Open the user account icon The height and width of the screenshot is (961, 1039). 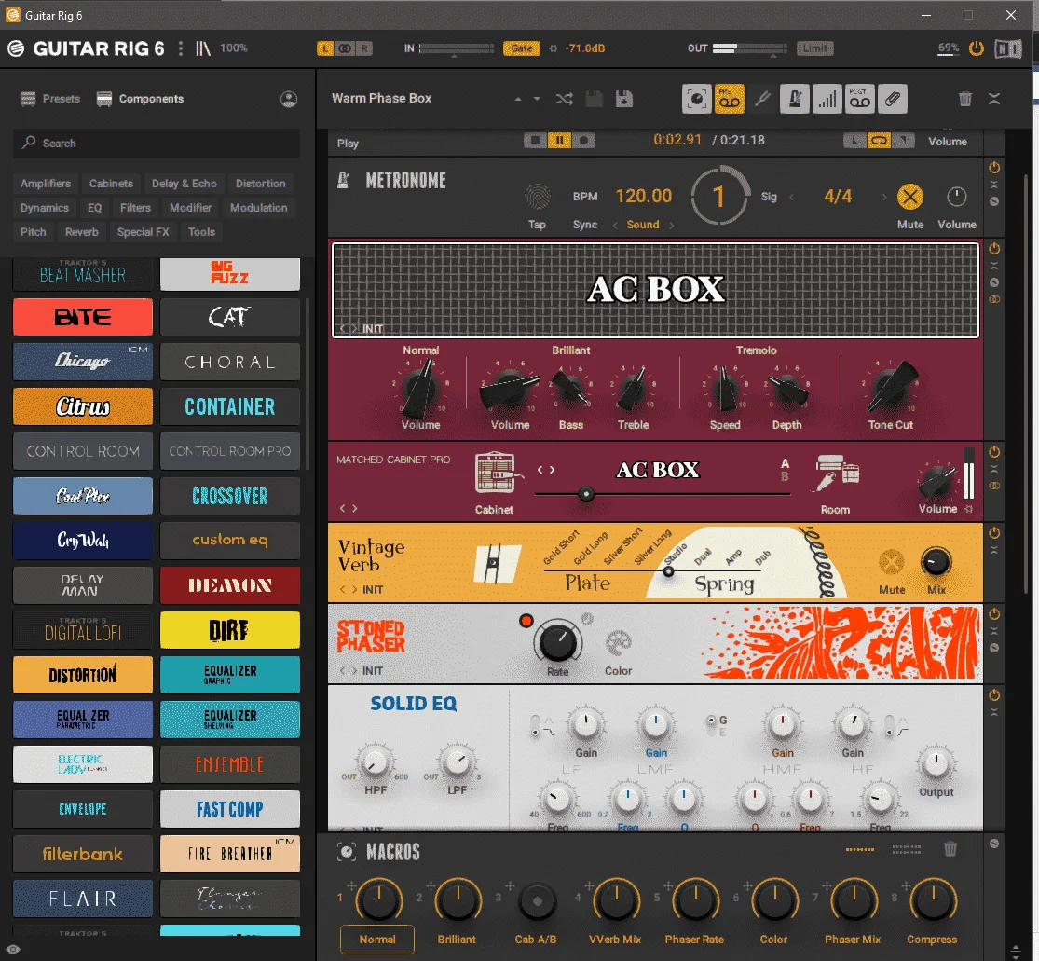(289, 100)
